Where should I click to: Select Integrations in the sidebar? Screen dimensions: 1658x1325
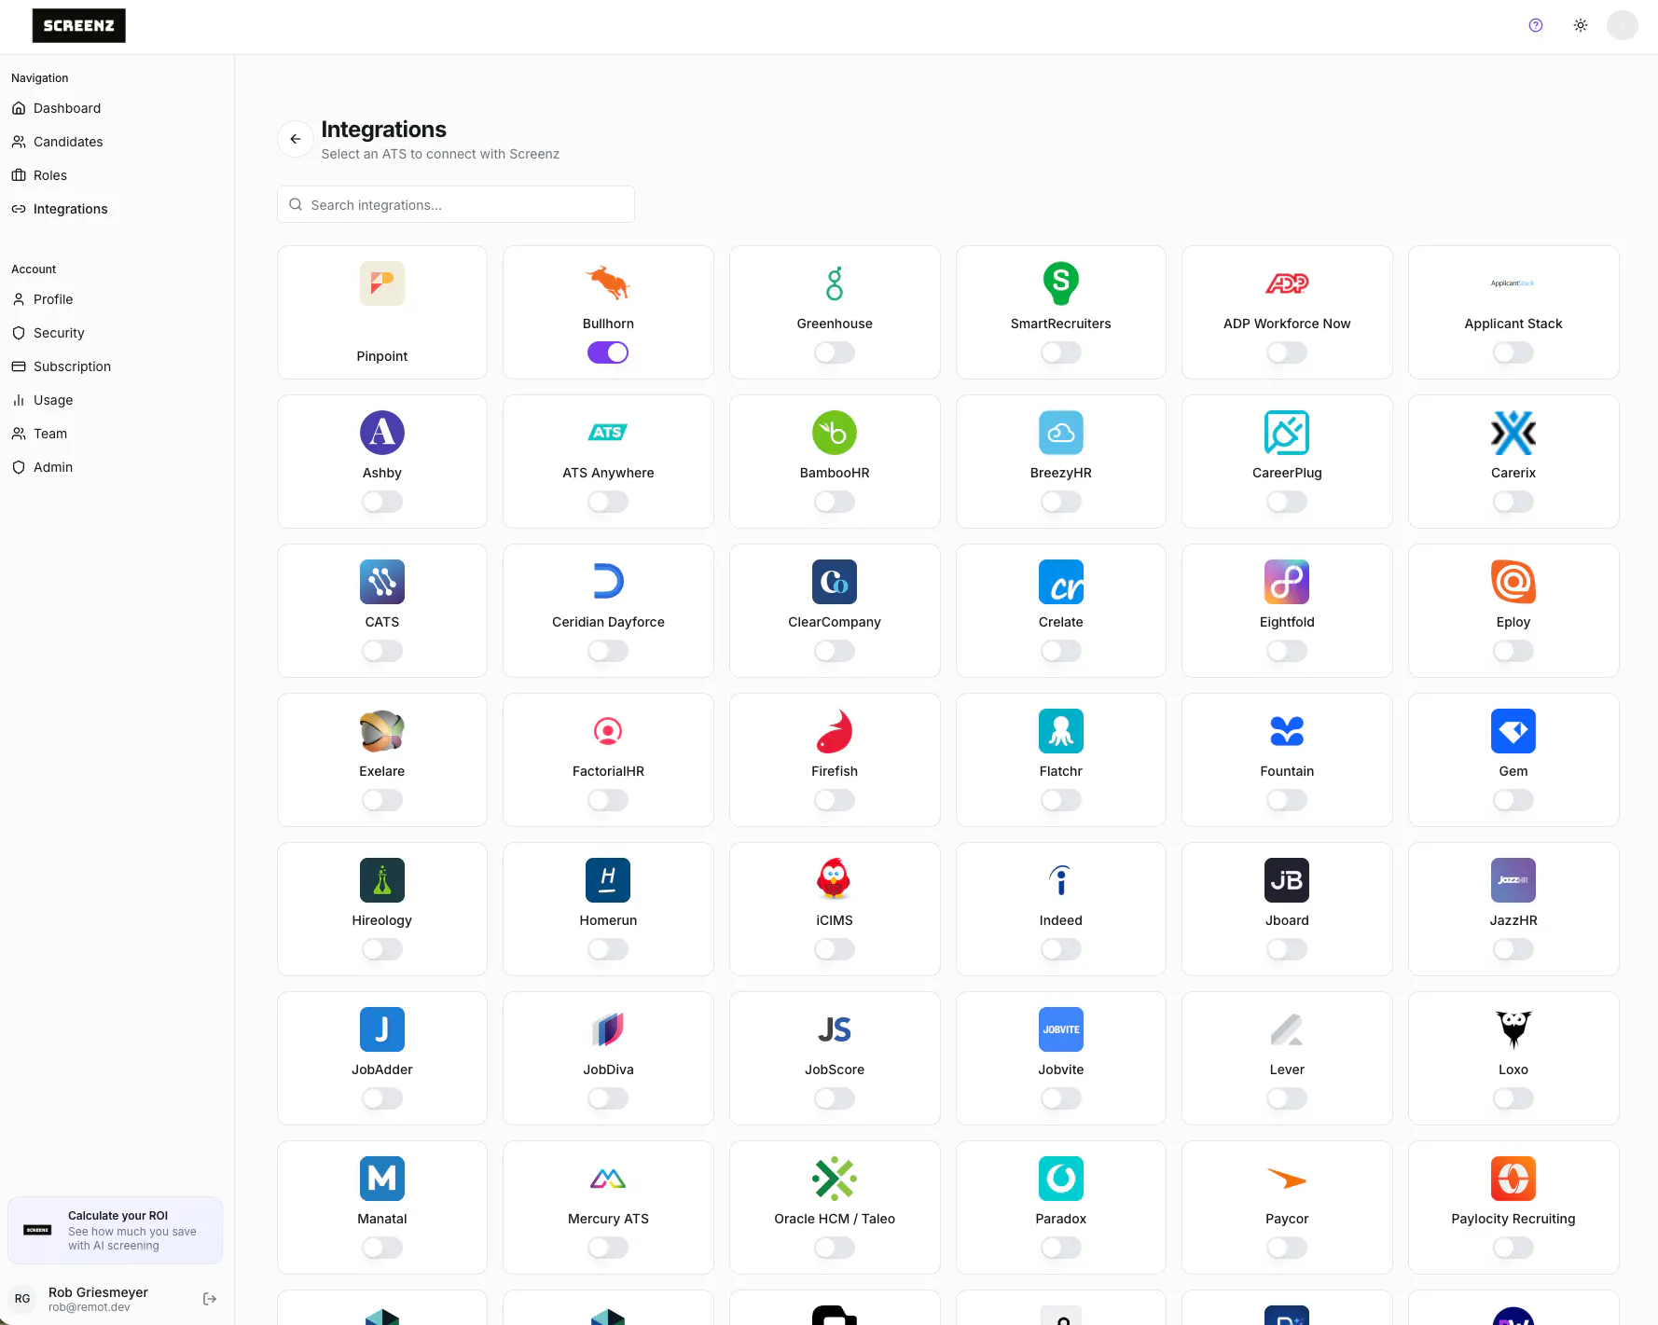pos(71,209)
